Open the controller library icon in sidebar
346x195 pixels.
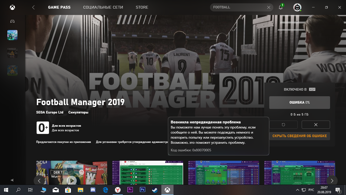click(12, 21)
